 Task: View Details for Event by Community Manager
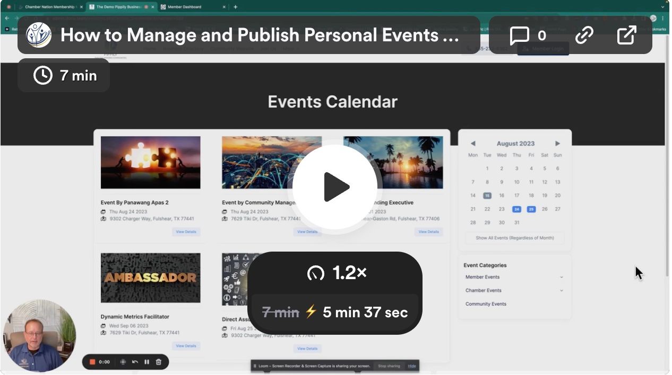307,231
